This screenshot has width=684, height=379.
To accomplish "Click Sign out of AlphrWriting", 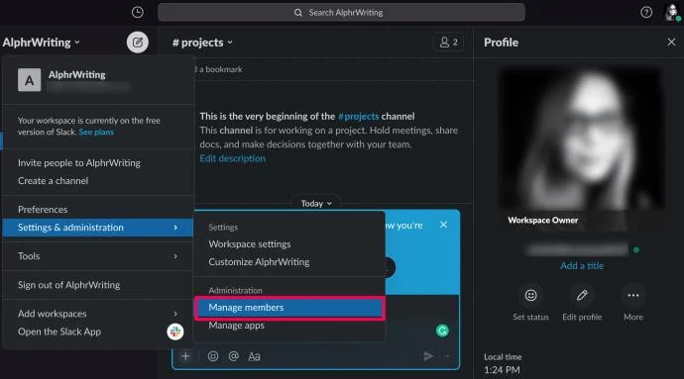I will pos(69,285).
